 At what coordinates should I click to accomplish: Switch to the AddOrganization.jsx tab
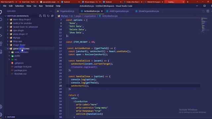[119, 11]
